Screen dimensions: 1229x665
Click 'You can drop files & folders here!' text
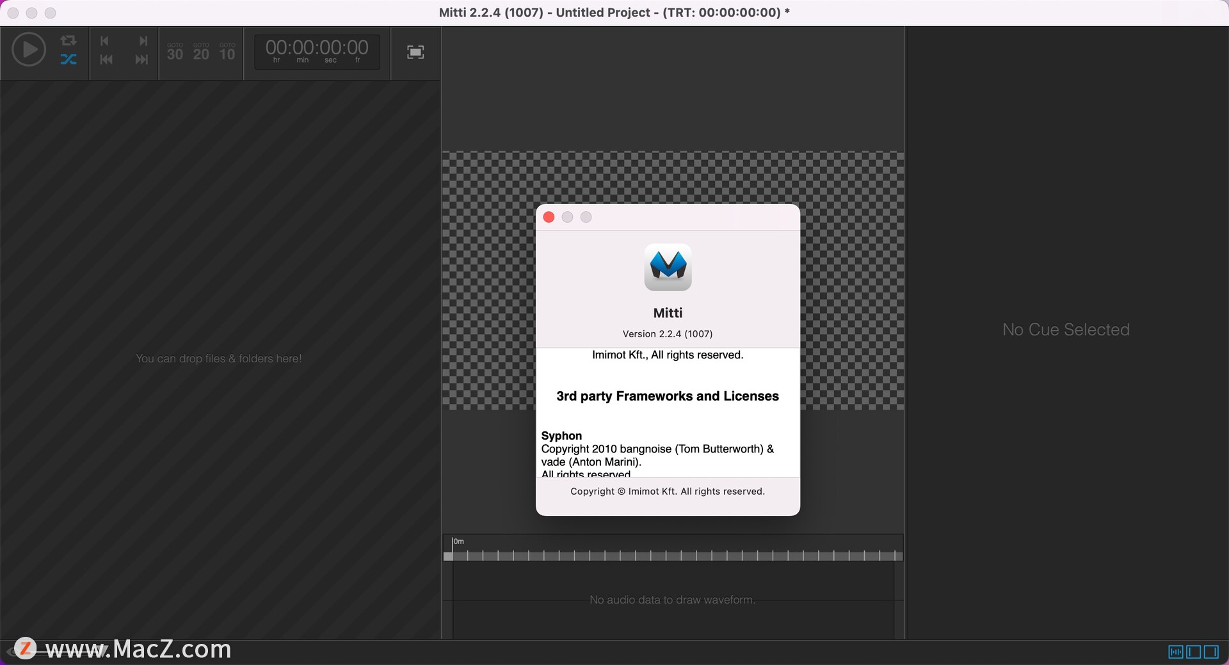point(219,358)
